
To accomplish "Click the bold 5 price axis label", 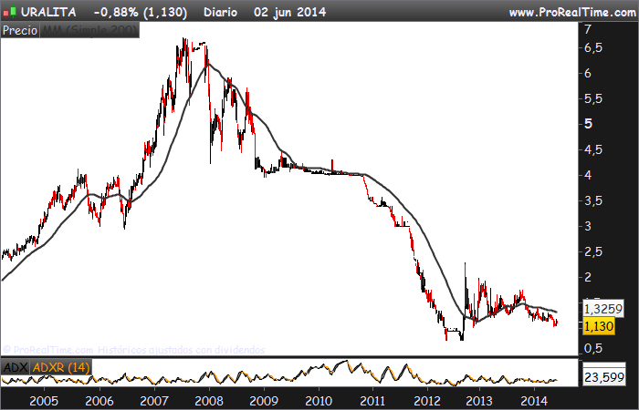I will click(x=588, y=124).
